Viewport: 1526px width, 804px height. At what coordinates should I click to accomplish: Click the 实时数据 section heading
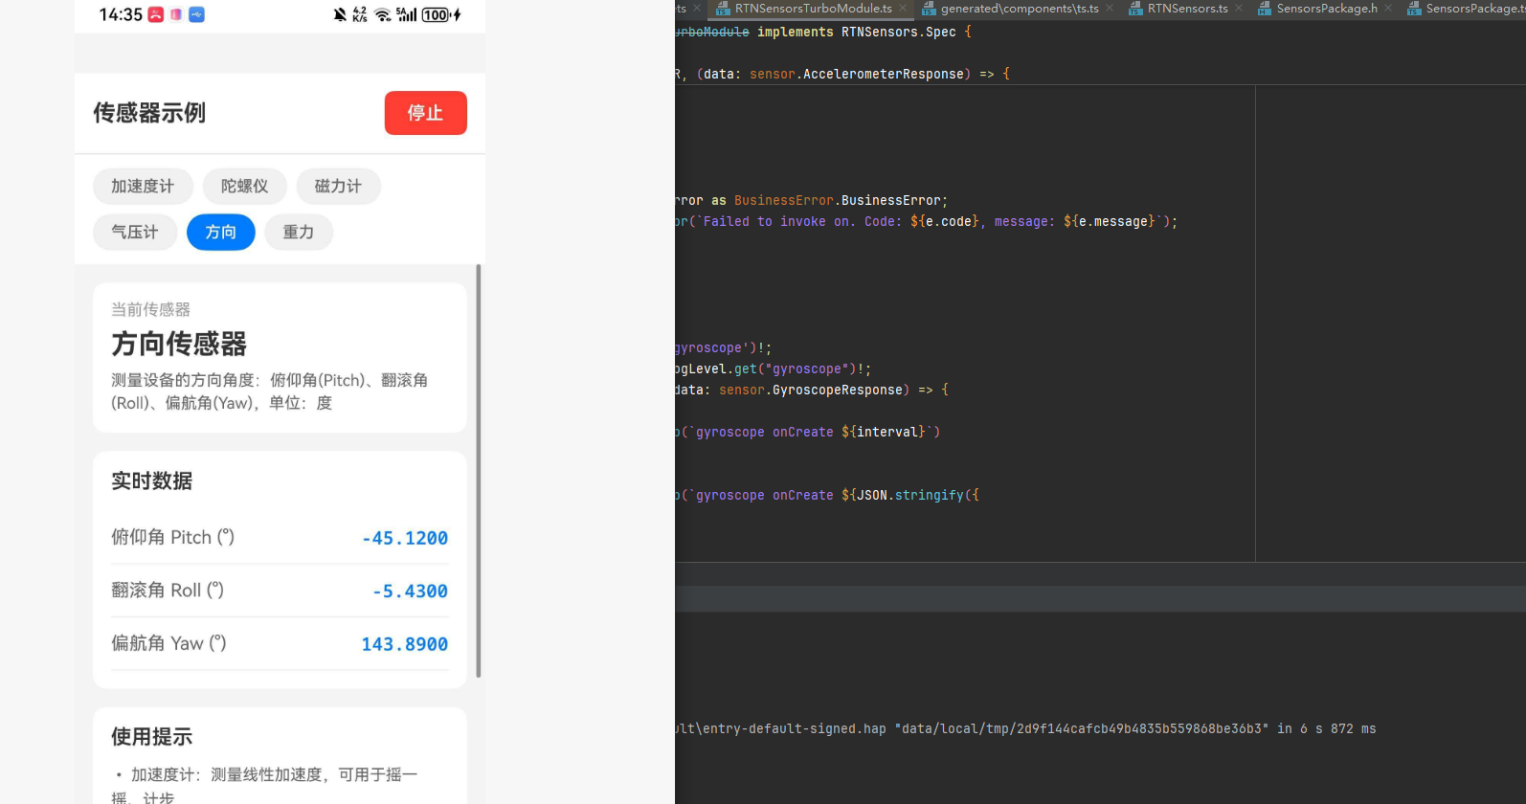click(151, 480)
